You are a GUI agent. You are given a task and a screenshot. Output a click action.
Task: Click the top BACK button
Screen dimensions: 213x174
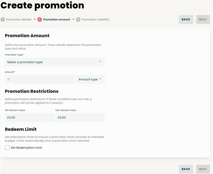[186, 20]
